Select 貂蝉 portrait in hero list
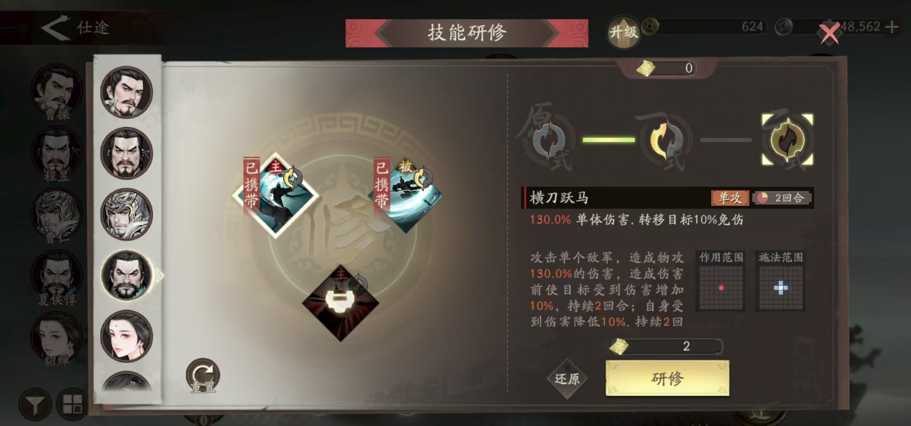The image size is (911, 426). [x=126, y=336]
